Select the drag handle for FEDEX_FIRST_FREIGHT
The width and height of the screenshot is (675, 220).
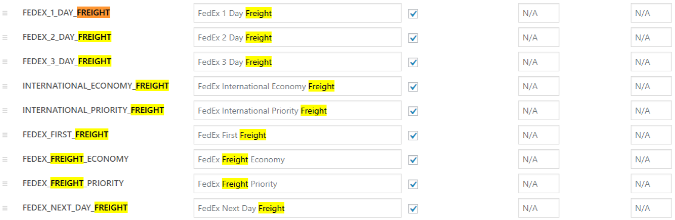(5, 135)
